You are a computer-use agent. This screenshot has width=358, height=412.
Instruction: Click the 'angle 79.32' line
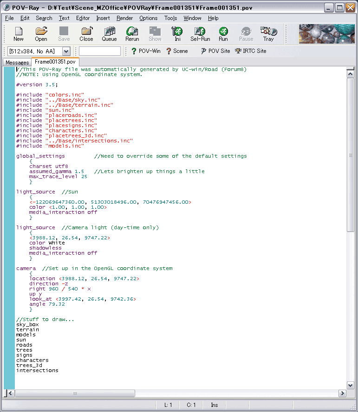click(x=47, y=304)
